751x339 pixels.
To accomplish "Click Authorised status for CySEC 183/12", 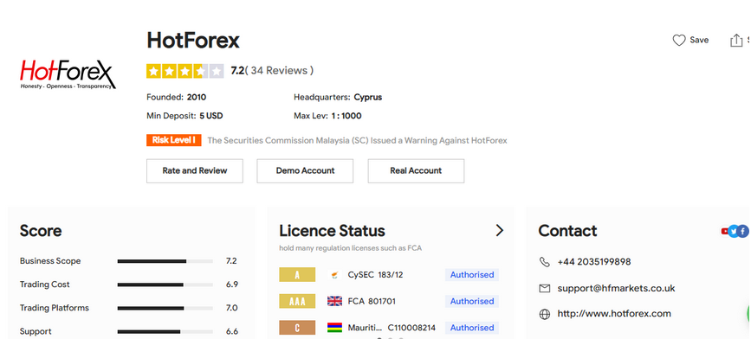I will [472, 275].
